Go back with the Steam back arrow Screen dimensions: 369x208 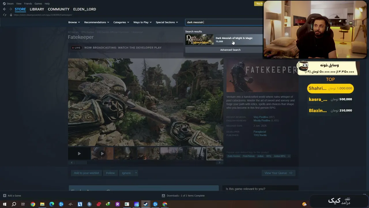(4, 9)
